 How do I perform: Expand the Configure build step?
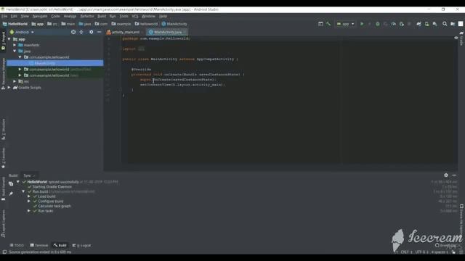[x=29, y=201]
